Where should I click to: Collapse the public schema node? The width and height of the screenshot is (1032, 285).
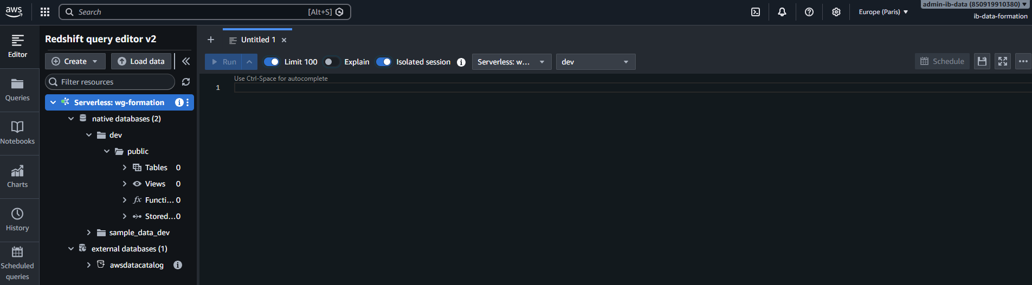107,151
